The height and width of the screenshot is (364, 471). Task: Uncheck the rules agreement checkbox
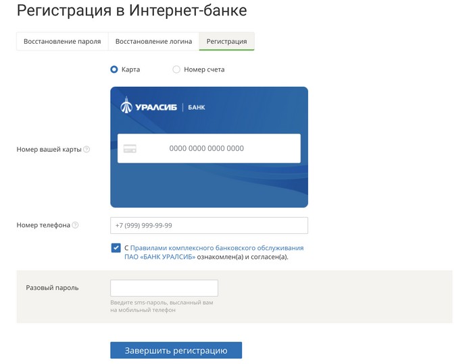tap(116, 248)
